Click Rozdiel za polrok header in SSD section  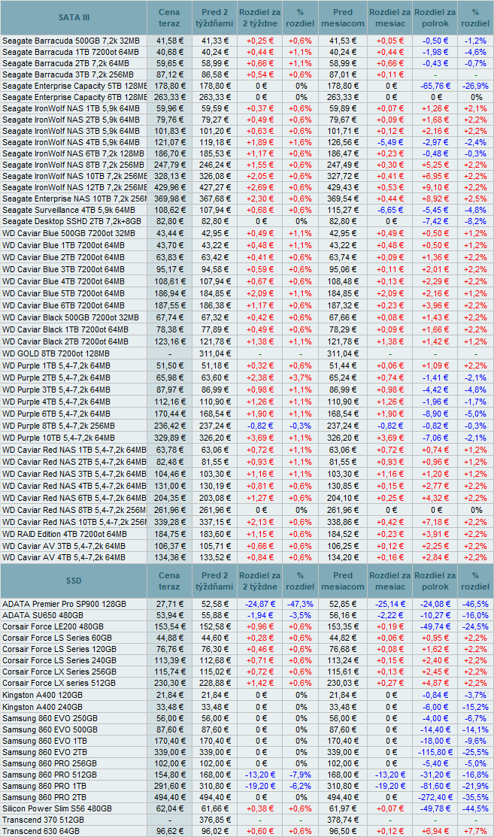click(x=435, y=581)
